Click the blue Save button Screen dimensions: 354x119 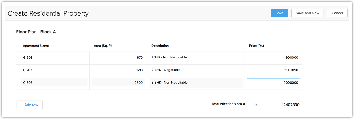point(279,13)
